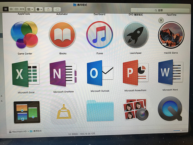Screen dimensions: 193x145
Task: Click the Finder search field
Action: (x=160, y=10)
